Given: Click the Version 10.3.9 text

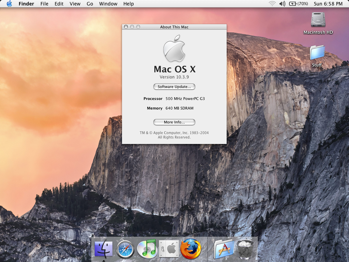Looking at the screenshot, I should [174, 77].
